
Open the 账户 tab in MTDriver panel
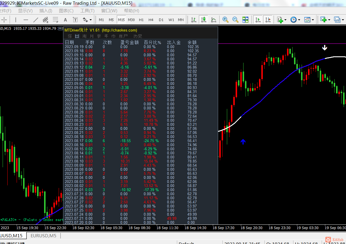pyautogui.click(x=123, y=36)
